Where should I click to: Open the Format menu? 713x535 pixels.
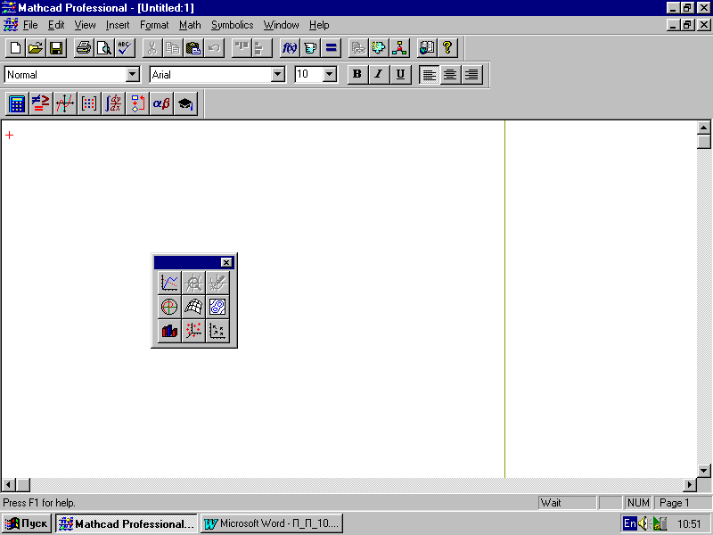point(154,25)
